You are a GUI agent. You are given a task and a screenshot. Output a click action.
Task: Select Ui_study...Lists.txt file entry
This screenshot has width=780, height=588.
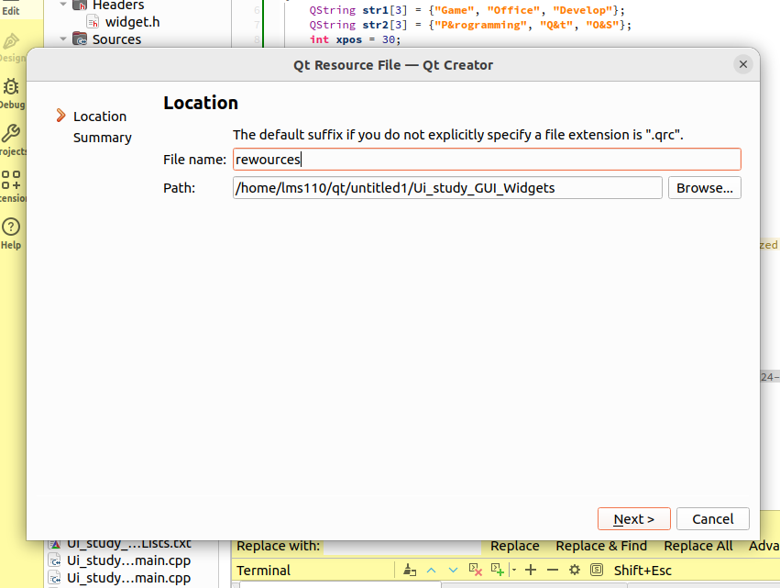129,544
